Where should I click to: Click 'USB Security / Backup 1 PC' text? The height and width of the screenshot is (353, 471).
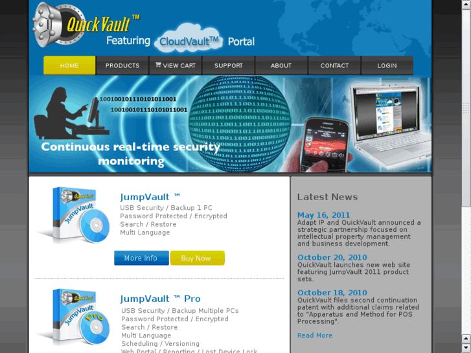click(166, 208)
